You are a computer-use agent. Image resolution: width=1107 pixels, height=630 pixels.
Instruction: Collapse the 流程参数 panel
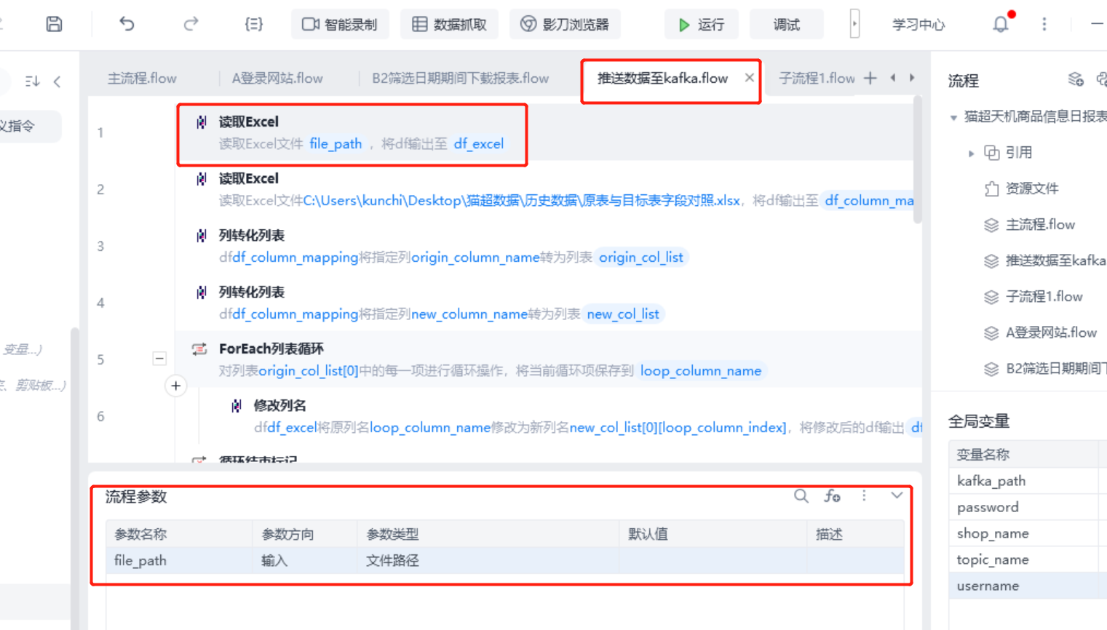click(897, 496)
